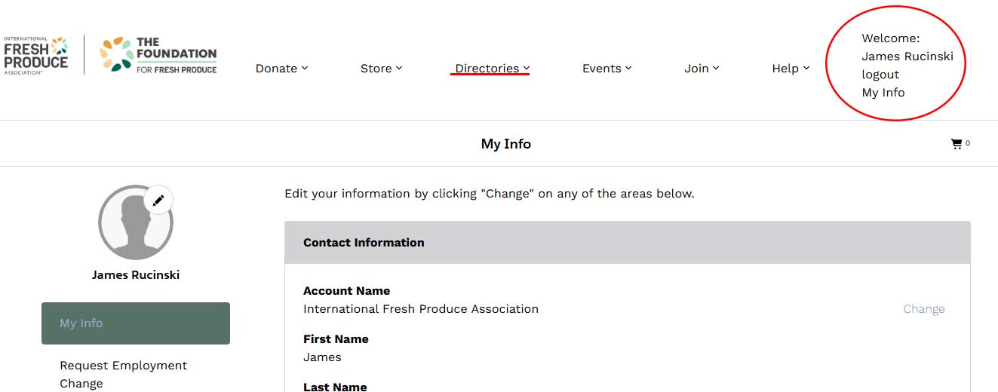
Task: Open the Directories dropdown menu
Action: tap(492, 69)
